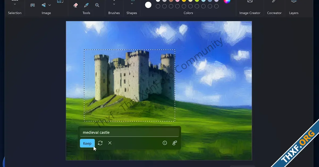Click the 'medieval castle' prompt field
Viewport: 319px width, 167px height.
click(x=129, y=132)
